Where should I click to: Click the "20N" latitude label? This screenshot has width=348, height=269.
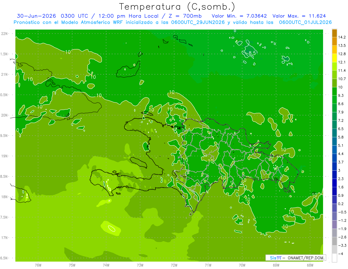(x=4, y=115)
